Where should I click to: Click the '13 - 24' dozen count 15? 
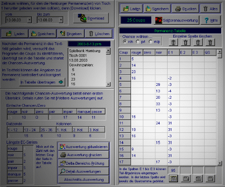[26, 136]
